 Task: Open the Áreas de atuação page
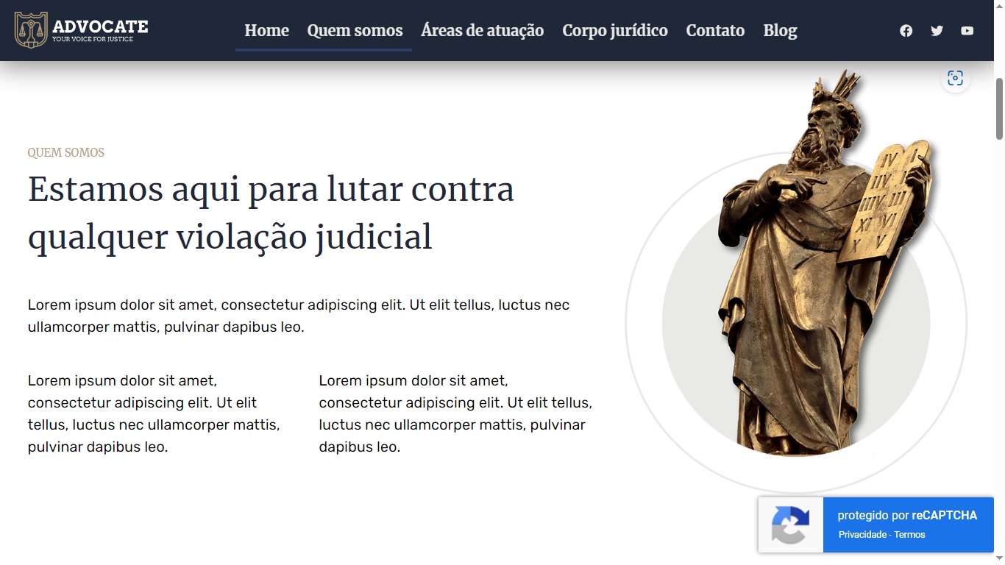pos(482,31)
